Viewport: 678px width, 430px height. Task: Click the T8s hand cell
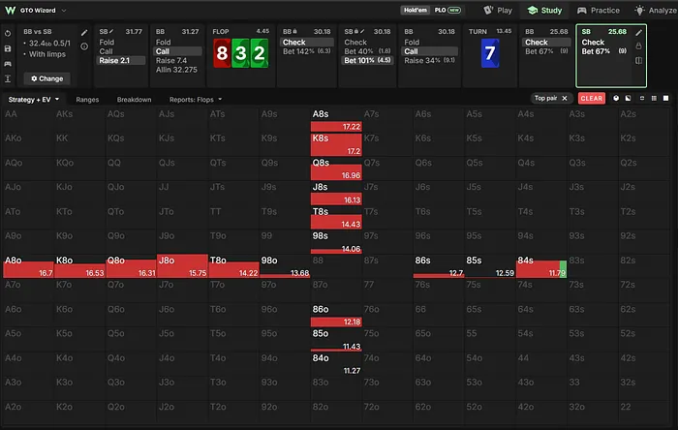[336, 218]
